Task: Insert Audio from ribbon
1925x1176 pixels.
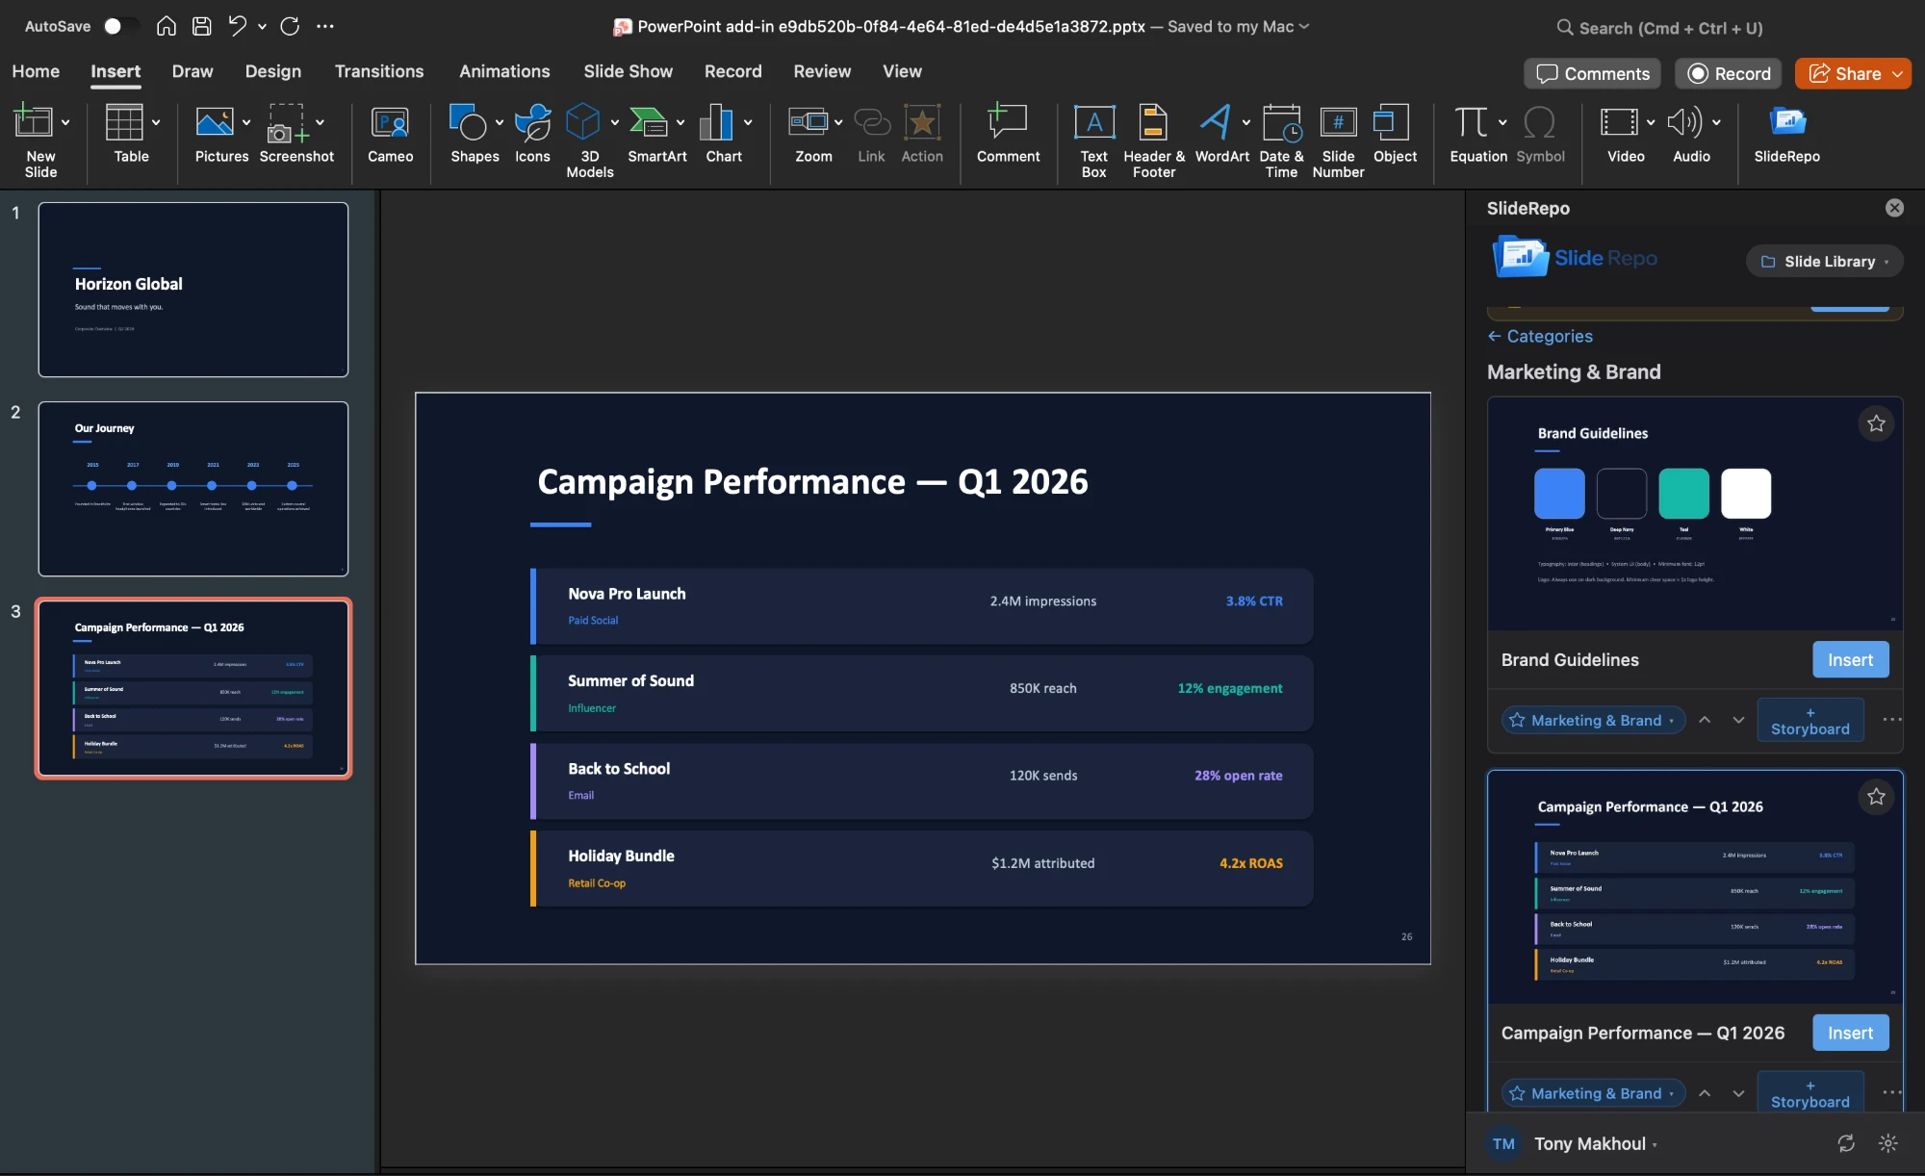Action: click(1684, 122)
